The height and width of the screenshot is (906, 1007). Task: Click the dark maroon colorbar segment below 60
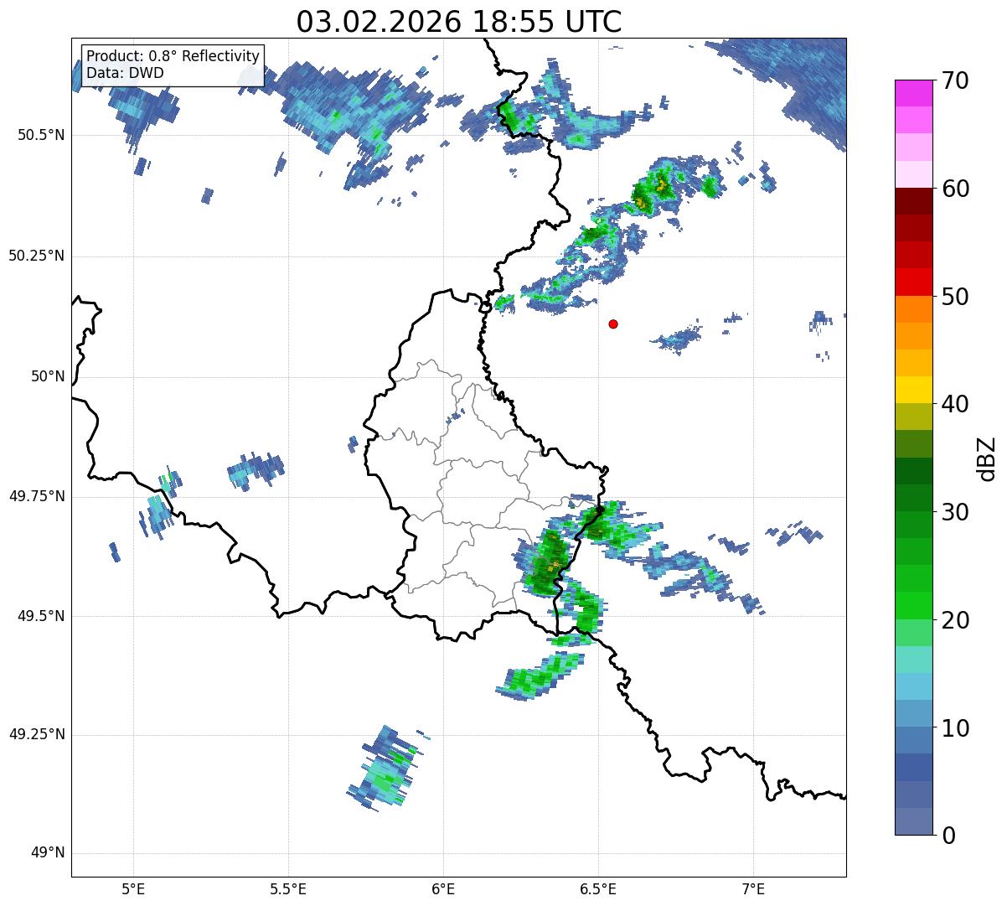(x=913, y=201)
